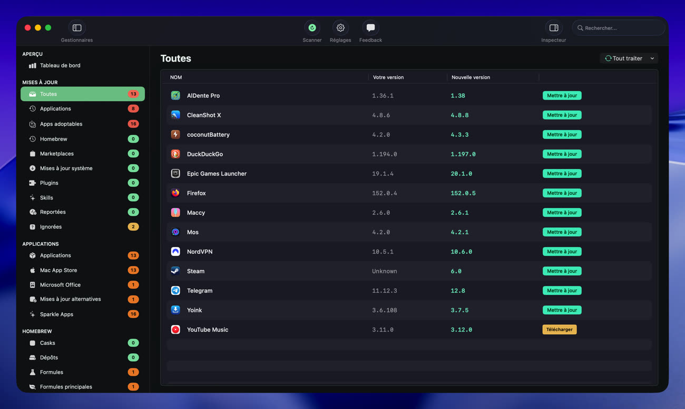
Task: Update Mos with Mettre à jour
Action: 562,232
